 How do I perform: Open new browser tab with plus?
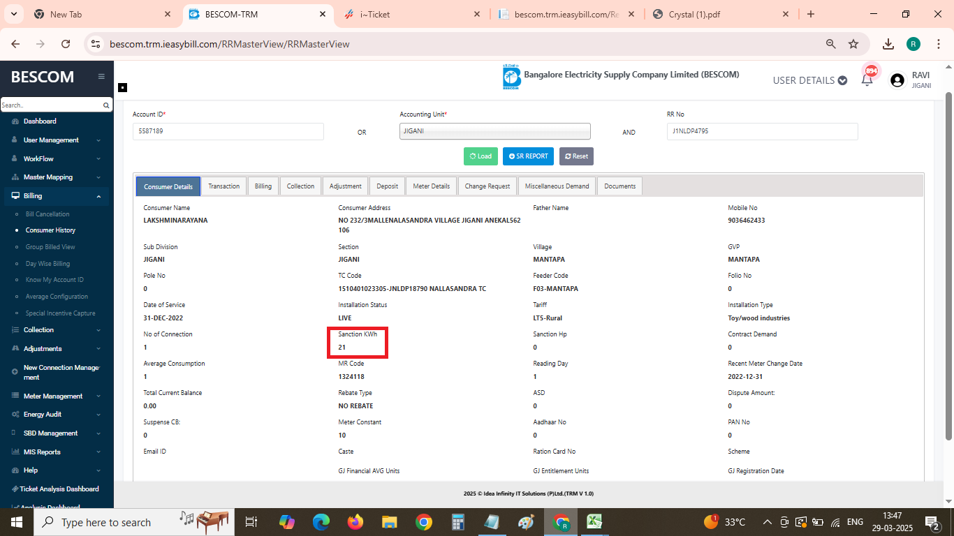(x=811, y=14)
